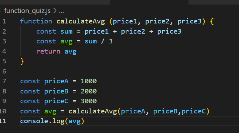Screen dimensions: 239x133
Task: Click the priceC variable on line 9
Action: 56,101
